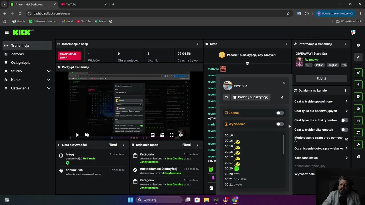Toggle the stream preview widget icon in right sidebar
365x205 pixels.
[358, 73]
